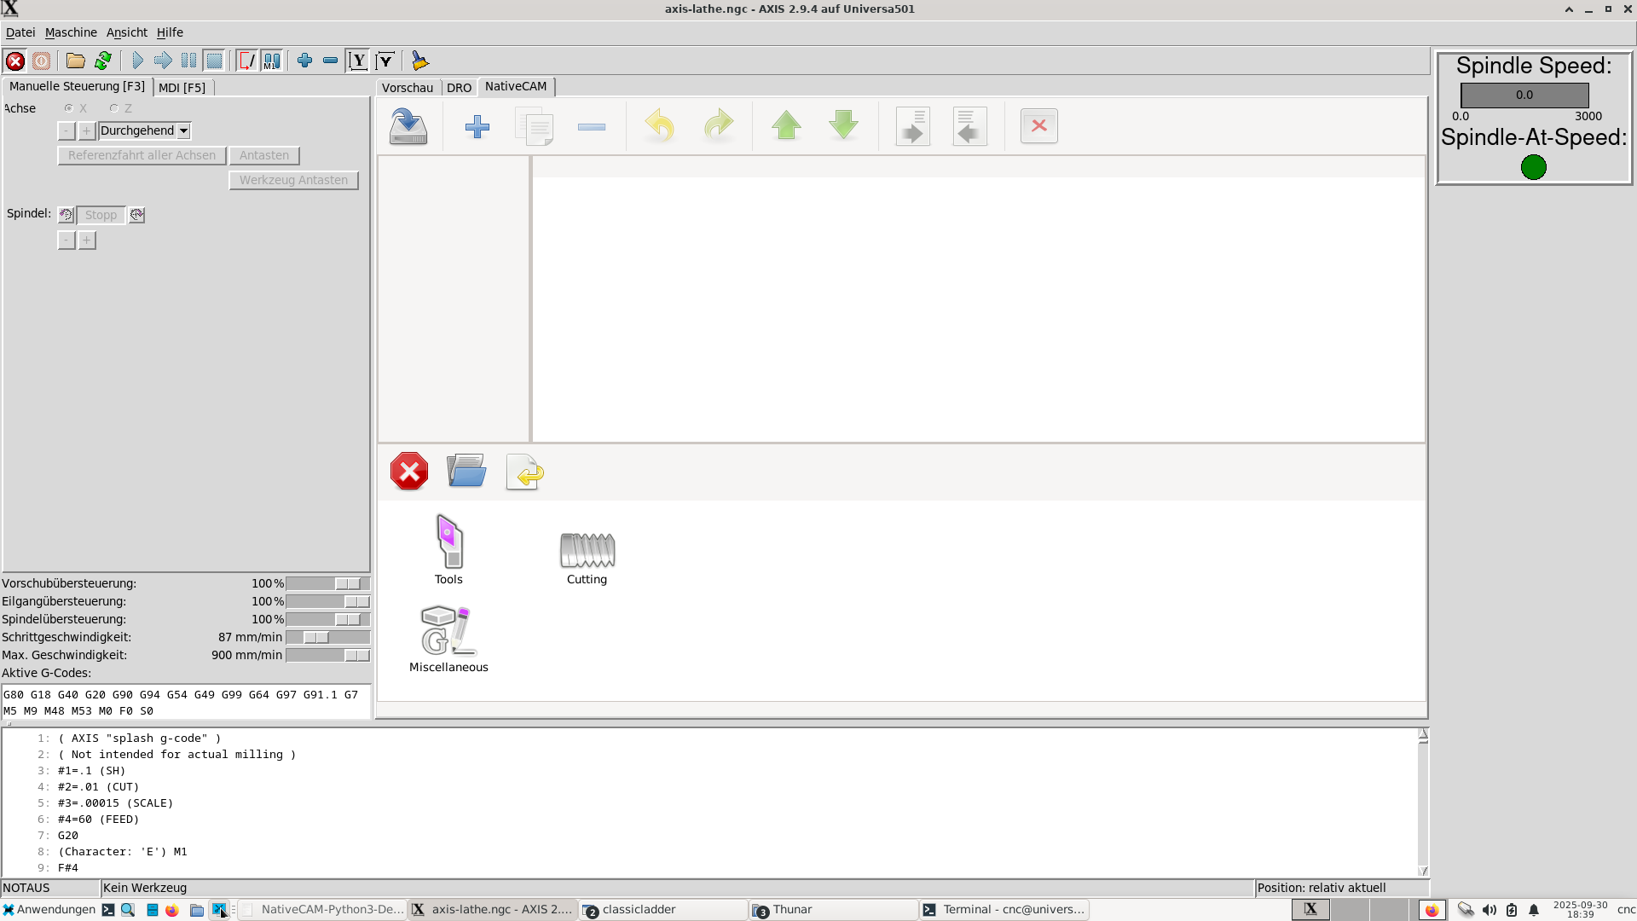Toggle skip lines with slash button
The width and height of the screenshot is (1637, 921).
tap(246, 61)
